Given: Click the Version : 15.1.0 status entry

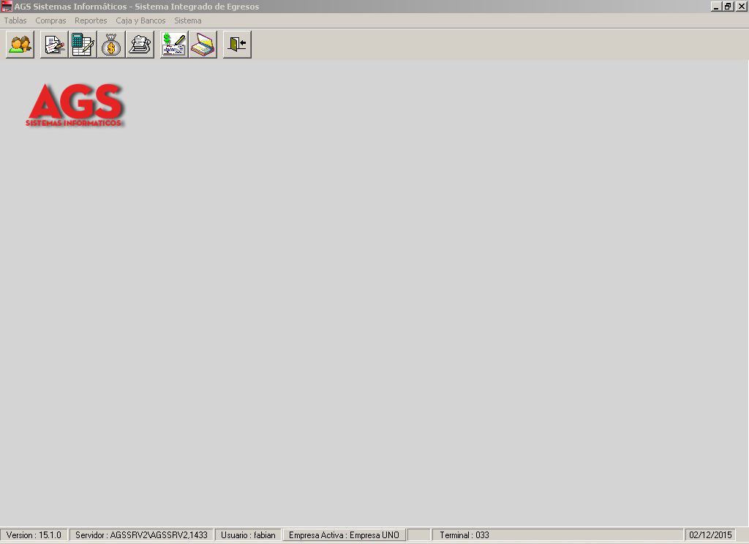Looking at the screenshot, I should [x=34, y=535].
